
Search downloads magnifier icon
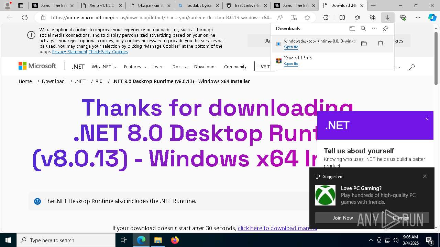363,28
